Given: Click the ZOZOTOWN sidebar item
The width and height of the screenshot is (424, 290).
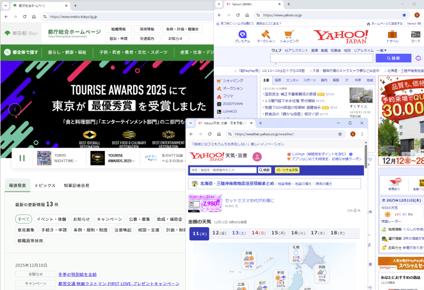Looking at the screenshot, I should pyautogui.click(x=233, y=103).
